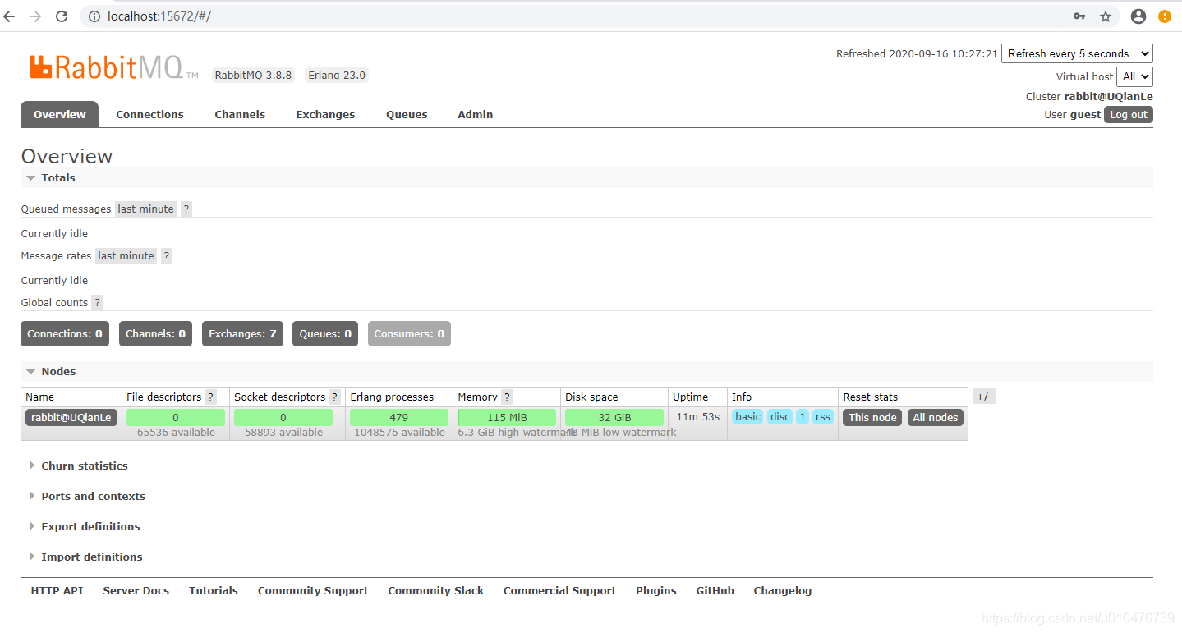1182x633 pixels.
Task: Switch to the Exchanges tab
Action: pos(325,114)
